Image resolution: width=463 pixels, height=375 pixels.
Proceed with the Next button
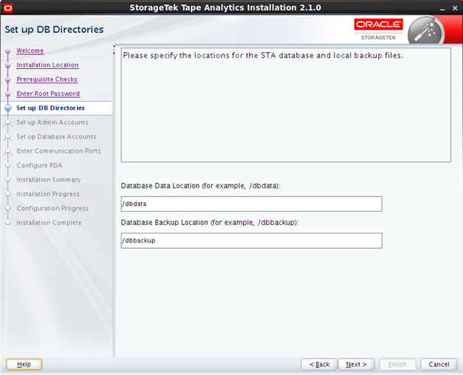[x=356, y=364]
